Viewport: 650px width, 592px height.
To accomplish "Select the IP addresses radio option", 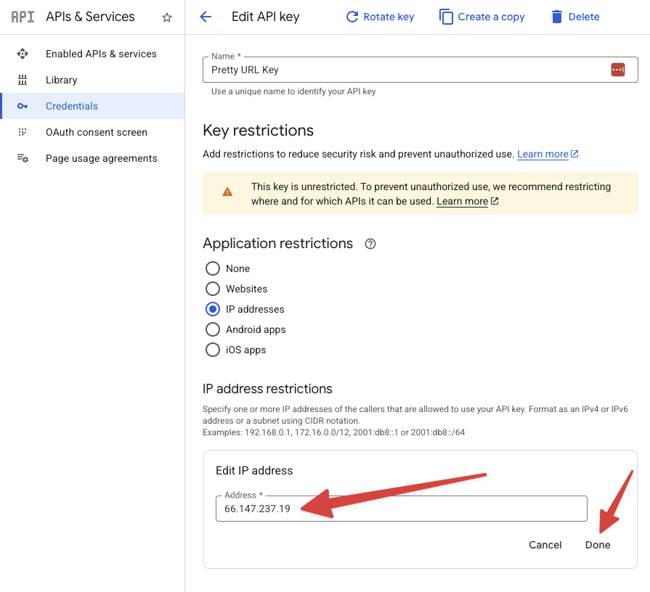I will [213, 309].
